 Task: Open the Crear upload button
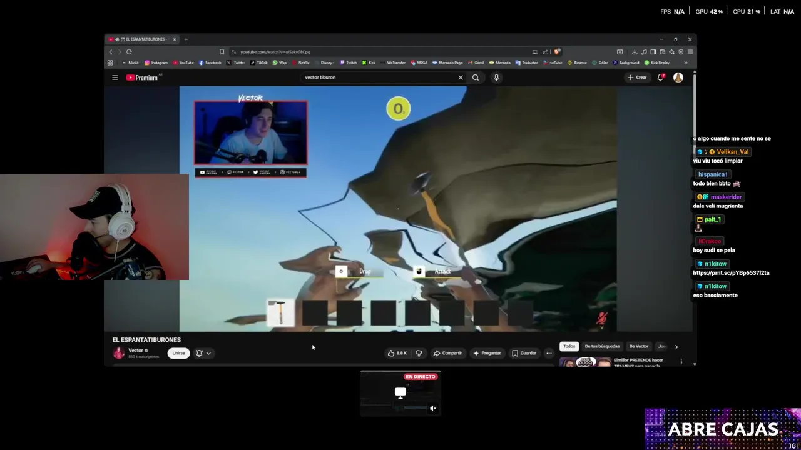pos(637,77)
